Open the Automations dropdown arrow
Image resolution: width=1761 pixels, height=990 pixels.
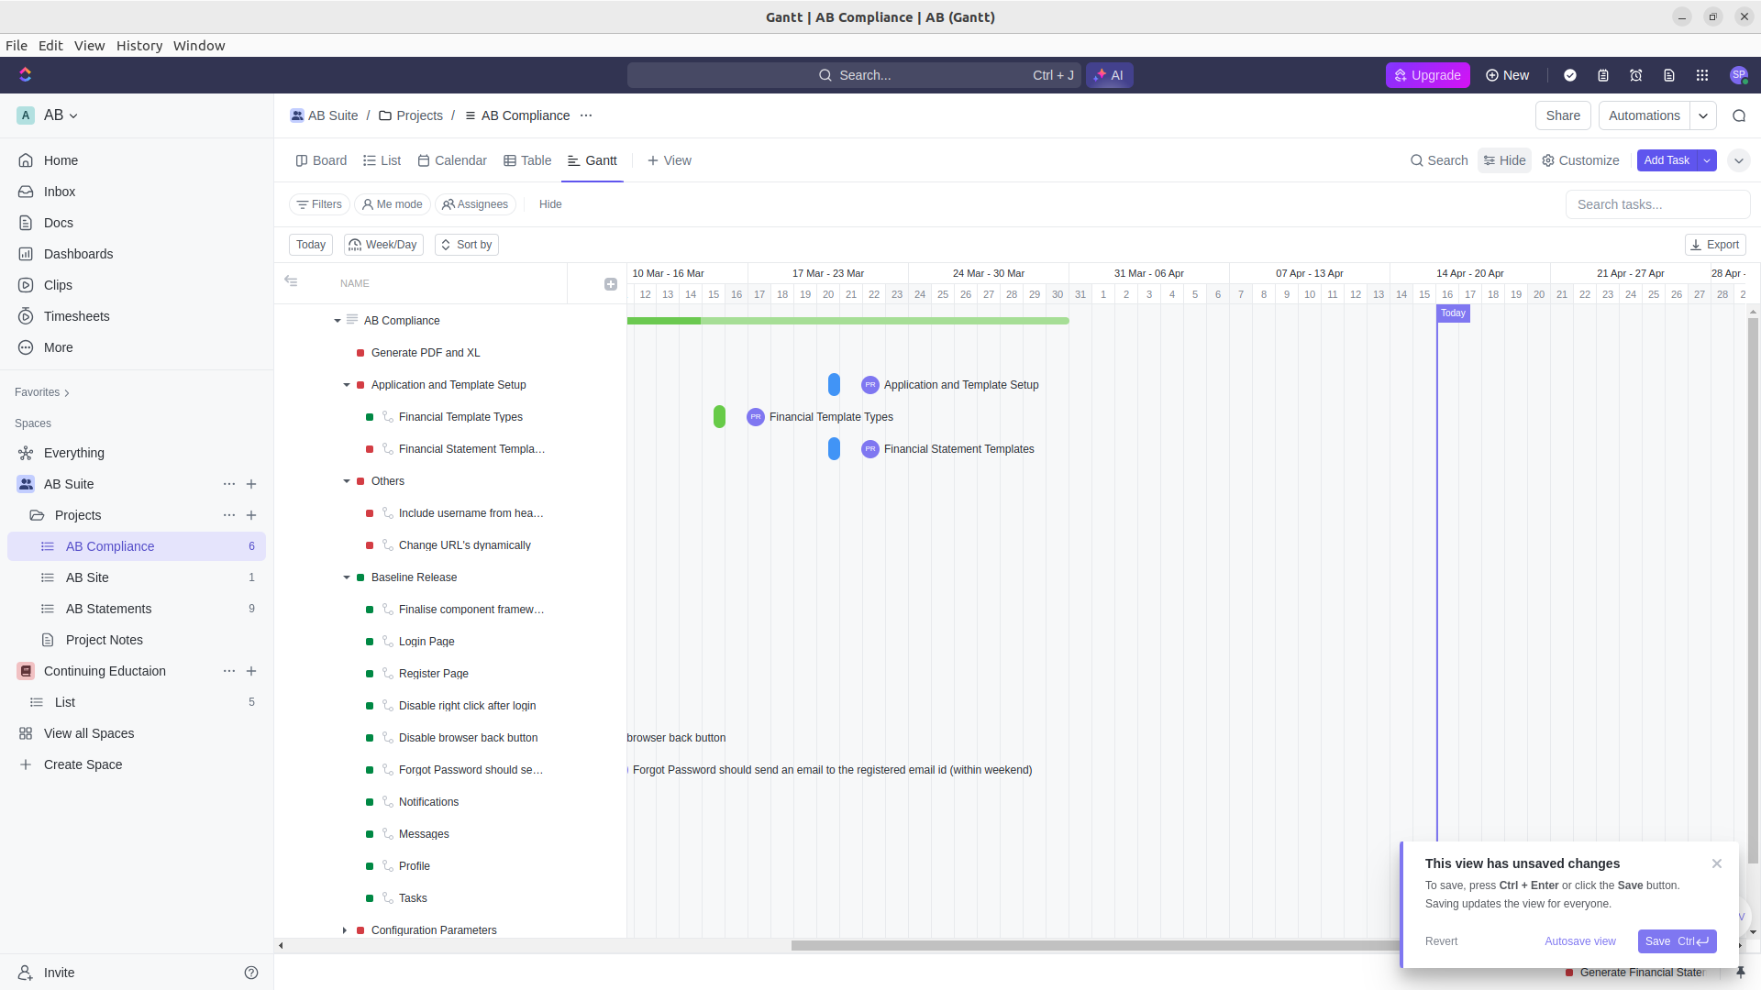coord(1704,115)
